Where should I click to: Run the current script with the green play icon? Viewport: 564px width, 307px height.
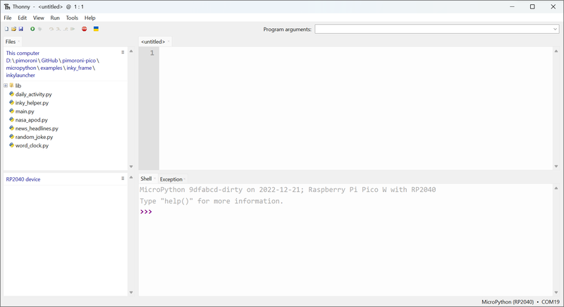point(32,29)
